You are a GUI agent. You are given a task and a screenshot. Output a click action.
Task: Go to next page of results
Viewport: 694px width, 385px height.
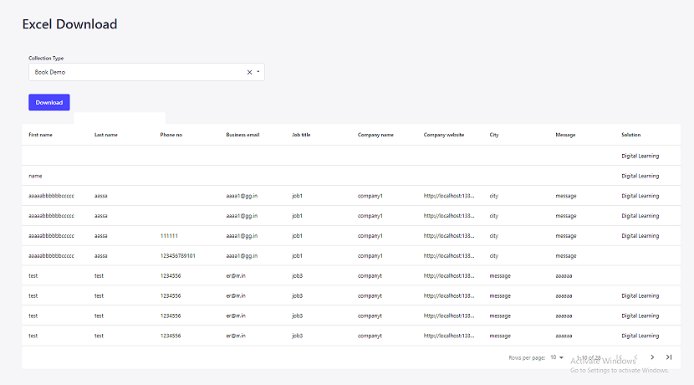pos(652,357)
